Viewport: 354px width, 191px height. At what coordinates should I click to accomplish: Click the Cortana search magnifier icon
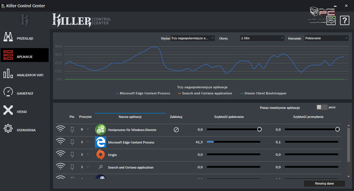101,167
